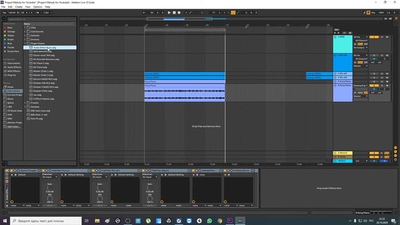The width and height of the screenshot is (400, 225).
Task: Open the Create menu
Action: tap(19, 7)
